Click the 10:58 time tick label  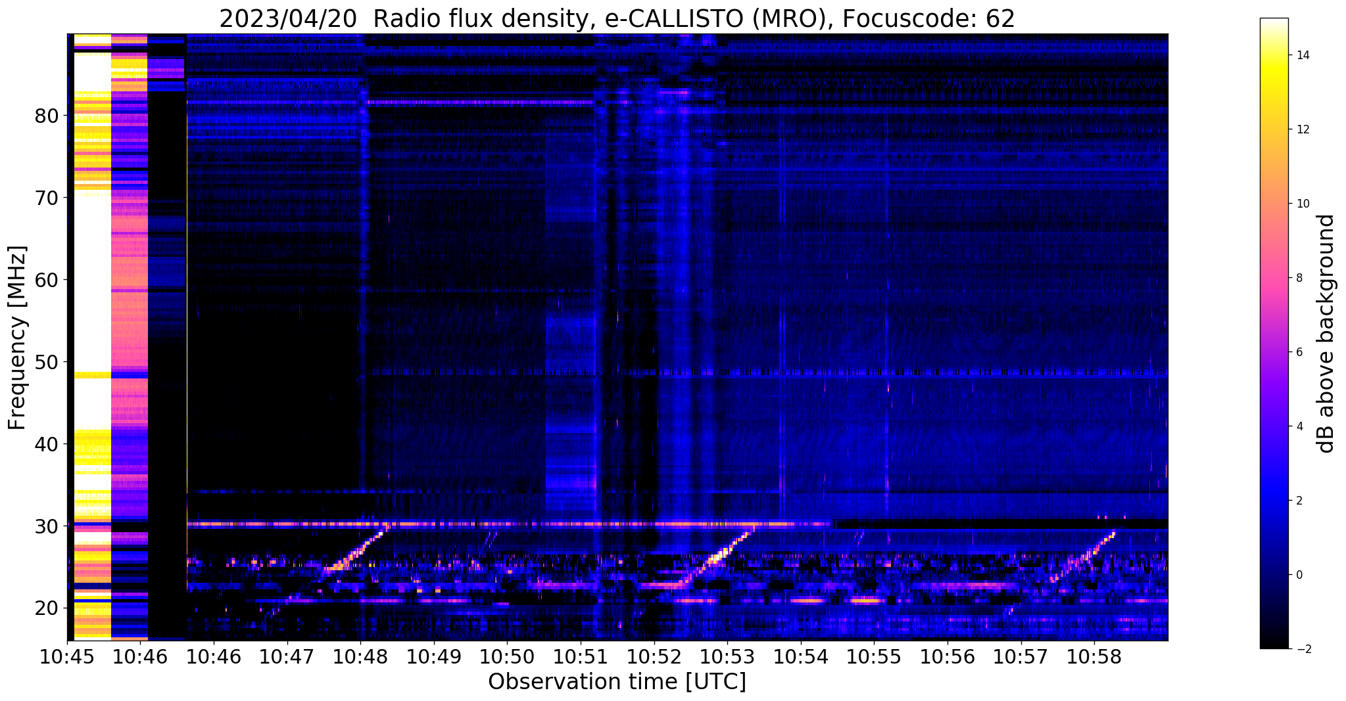tap(1094, 656)
